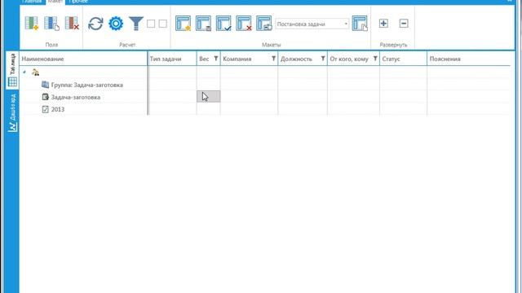
Task: Collapse all rows with minus button
Action: (404, 24)
